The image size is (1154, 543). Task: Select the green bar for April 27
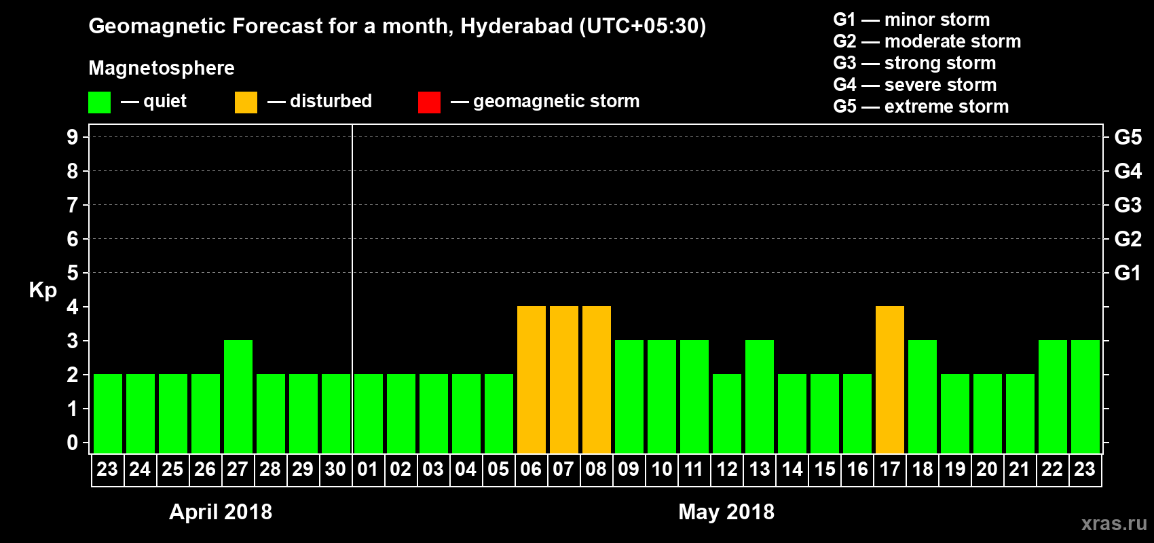[238, 396]
